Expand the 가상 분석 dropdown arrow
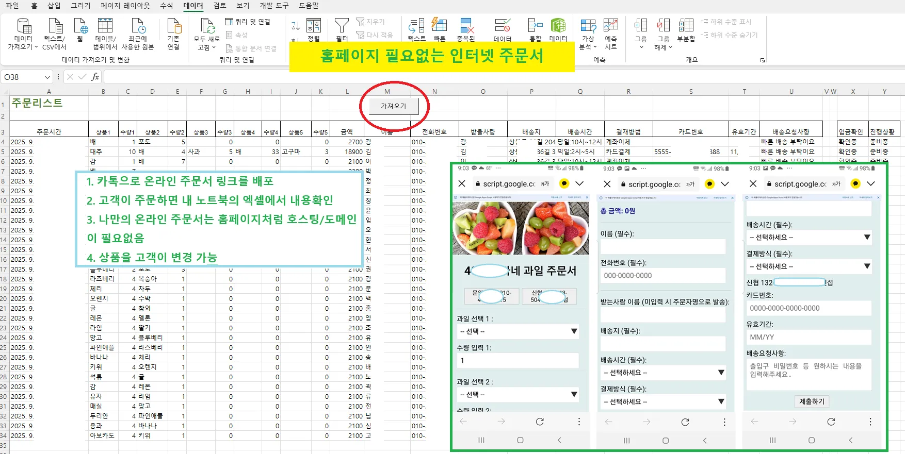This screenshot has width=905, height=454. pyautogui.click(x=595, y=47)
